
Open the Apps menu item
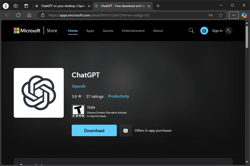pyautogui.click(x=90, y=31)
